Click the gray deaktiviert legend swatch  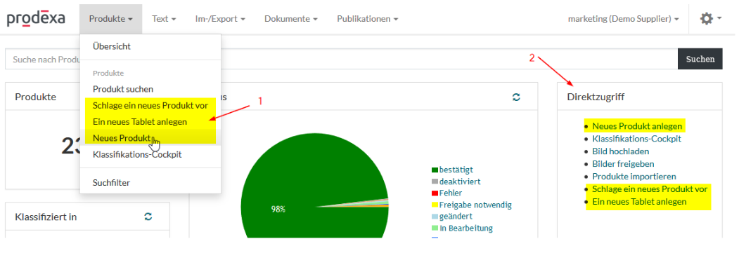point(435,182)
